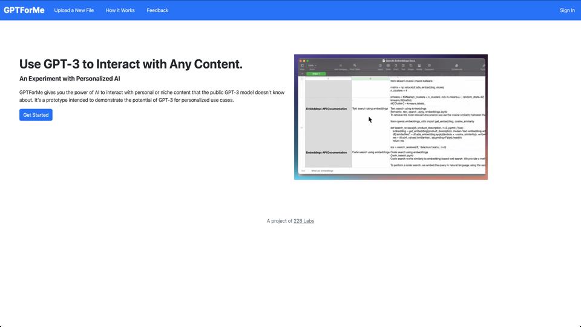Click the 'Text search using embeddings' cell

click(x=370, y=109)
